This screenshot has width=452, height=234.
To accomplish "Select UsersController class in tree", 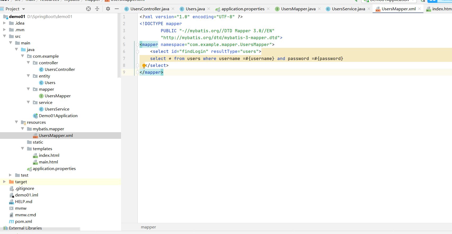I will (60, 69).
